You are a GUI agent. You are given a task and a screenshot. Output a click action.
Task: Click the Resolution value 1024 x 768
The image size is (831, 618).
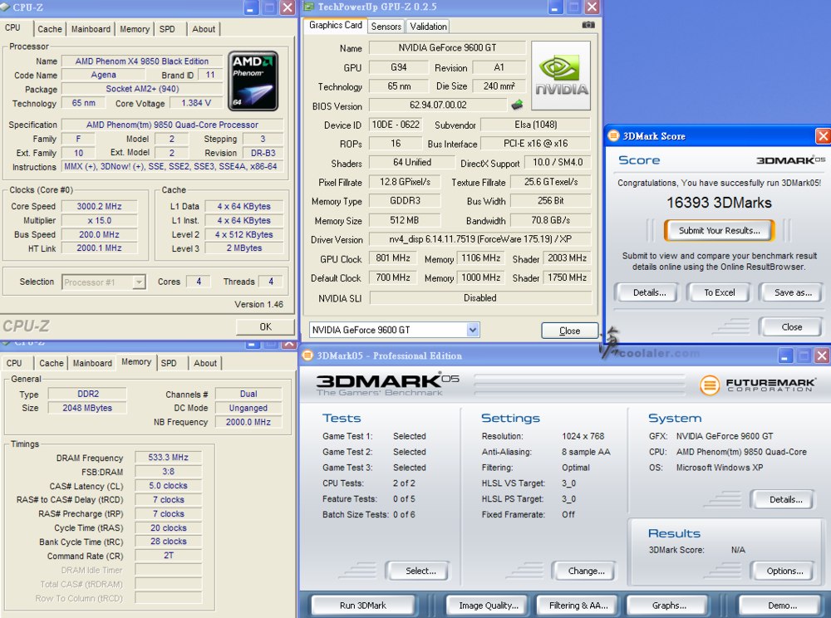pyautogui.click(x=583, y=436)
